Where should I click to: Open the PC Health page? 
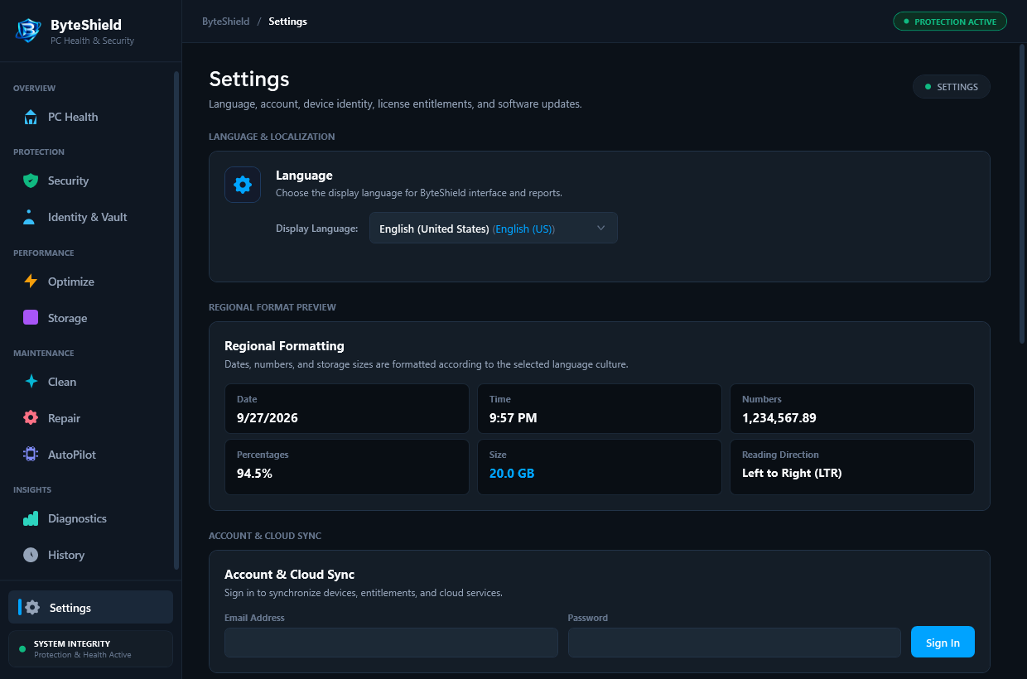click(x=90, y=117)
